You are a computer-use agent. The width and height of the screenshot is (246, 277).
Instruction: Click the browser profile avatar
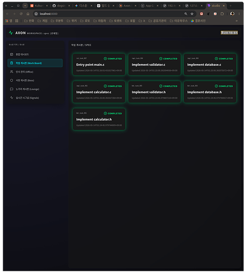click(232, 14)
